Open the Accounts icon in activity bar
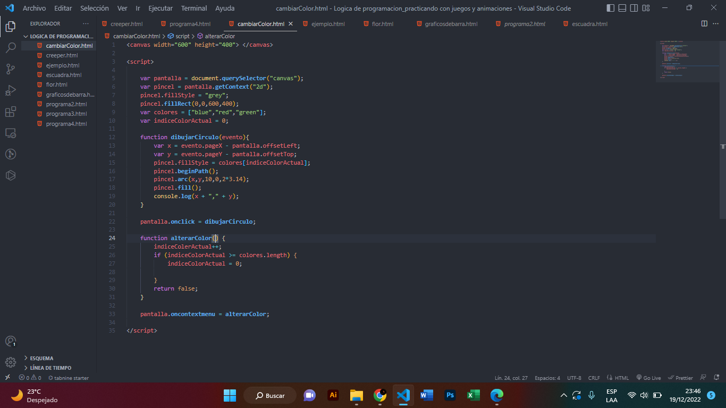 pyautogui.click(x=11, y=342)
